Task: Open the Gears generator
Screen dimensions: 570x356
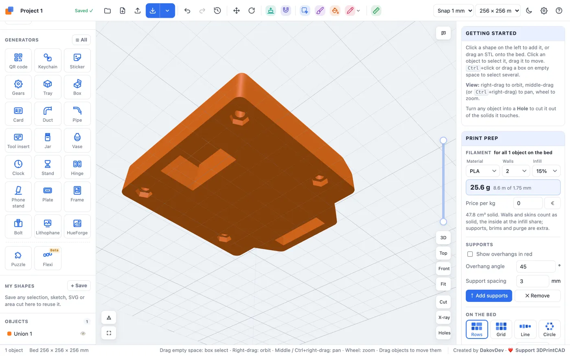Action: coord(18,87)
